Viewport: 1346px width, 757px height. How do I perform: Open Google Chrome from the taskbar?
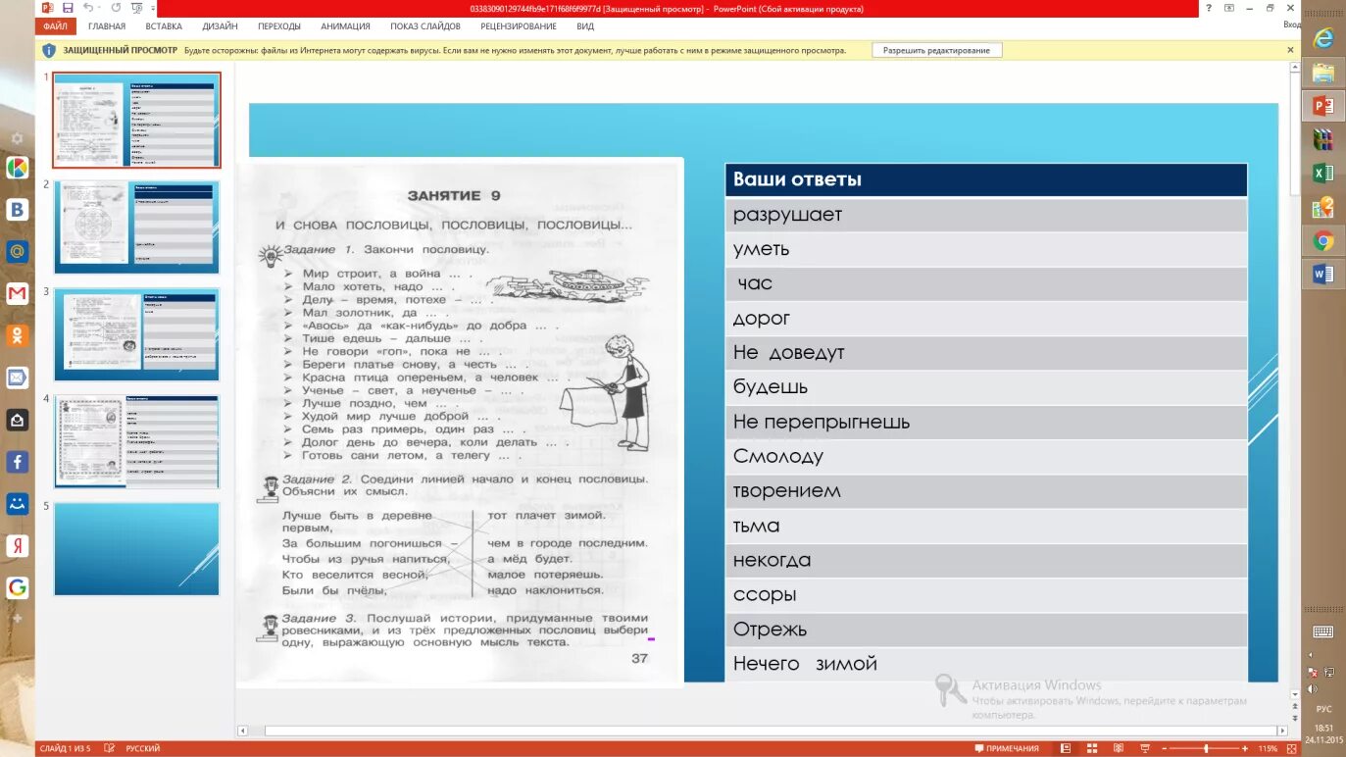pyautogui.click(x=1323, y=240)
